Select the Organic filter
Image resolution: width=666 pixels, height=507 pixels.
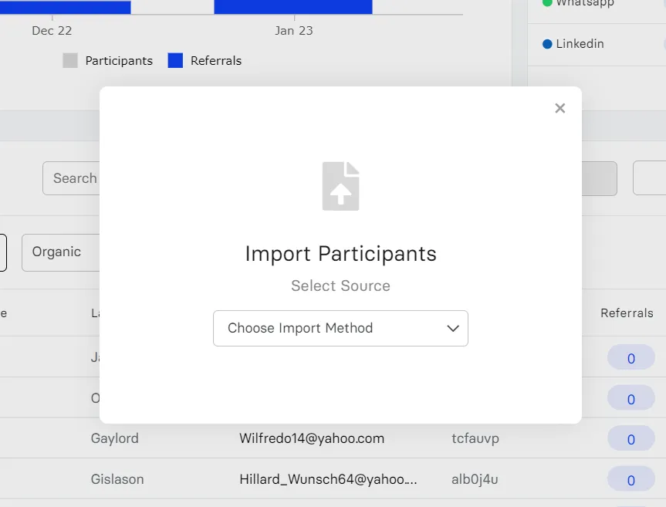[61, 252]
